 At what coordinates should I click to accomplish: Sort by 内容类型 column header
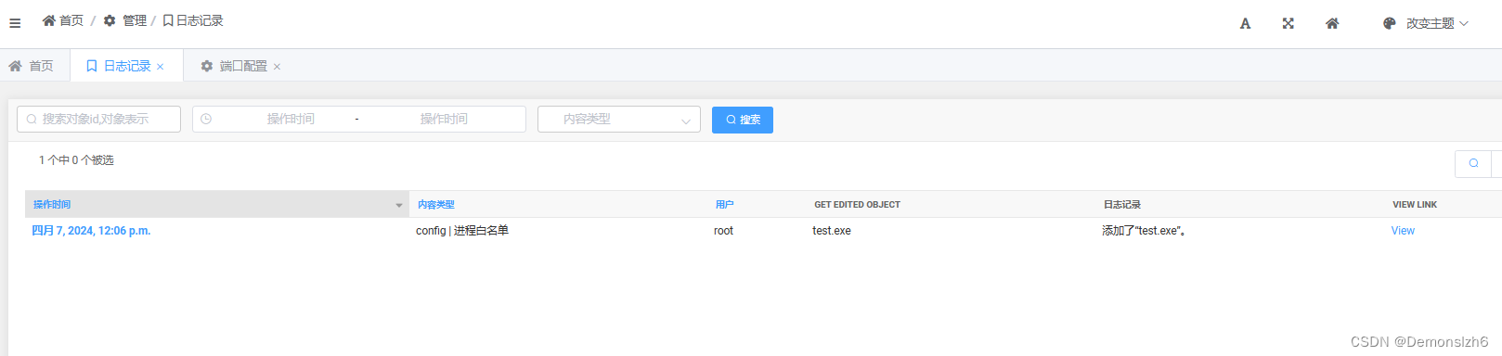tap(436, 205)
